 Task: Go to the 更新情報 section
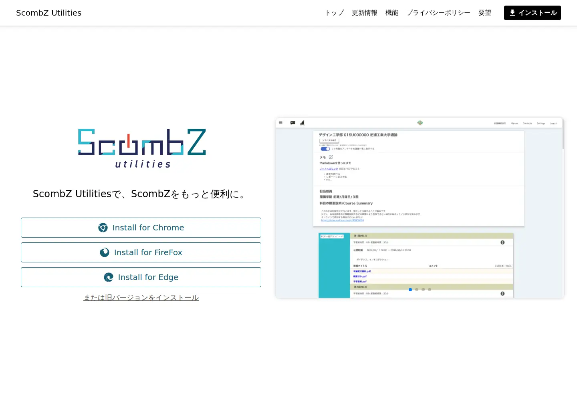[364, 13]
